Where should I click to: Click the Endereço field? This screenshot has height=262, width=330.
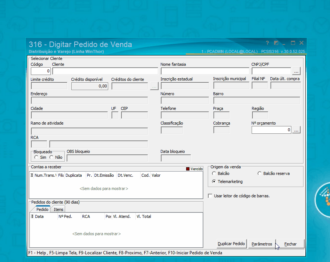pyautogui.click(x=89, y=101)
